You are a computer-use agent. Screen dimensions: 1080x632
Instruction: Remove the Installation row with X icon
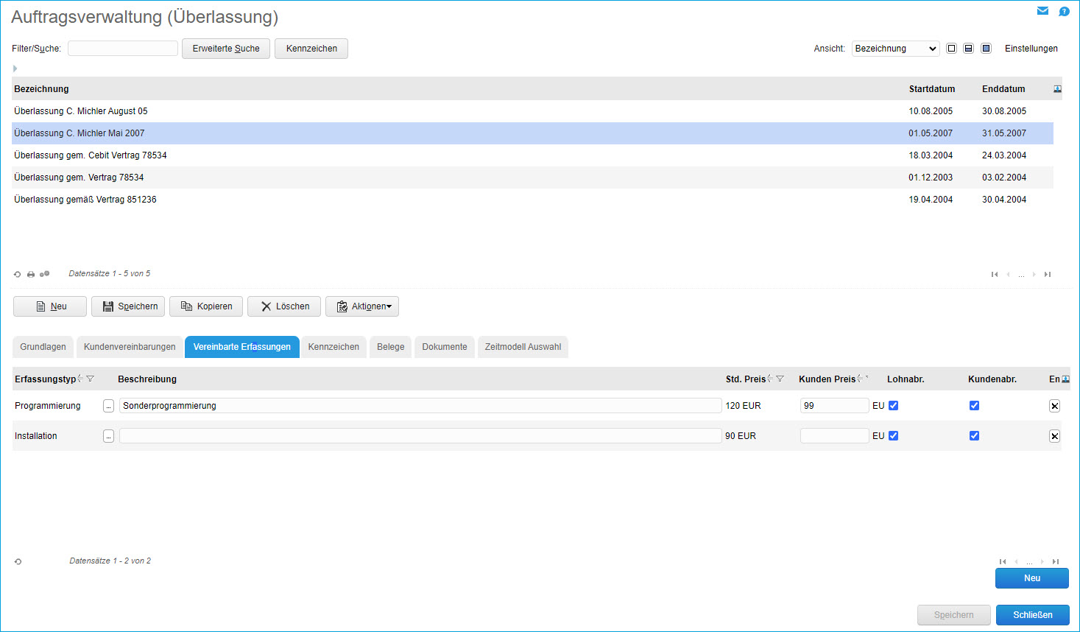(x=1054, y=436)
